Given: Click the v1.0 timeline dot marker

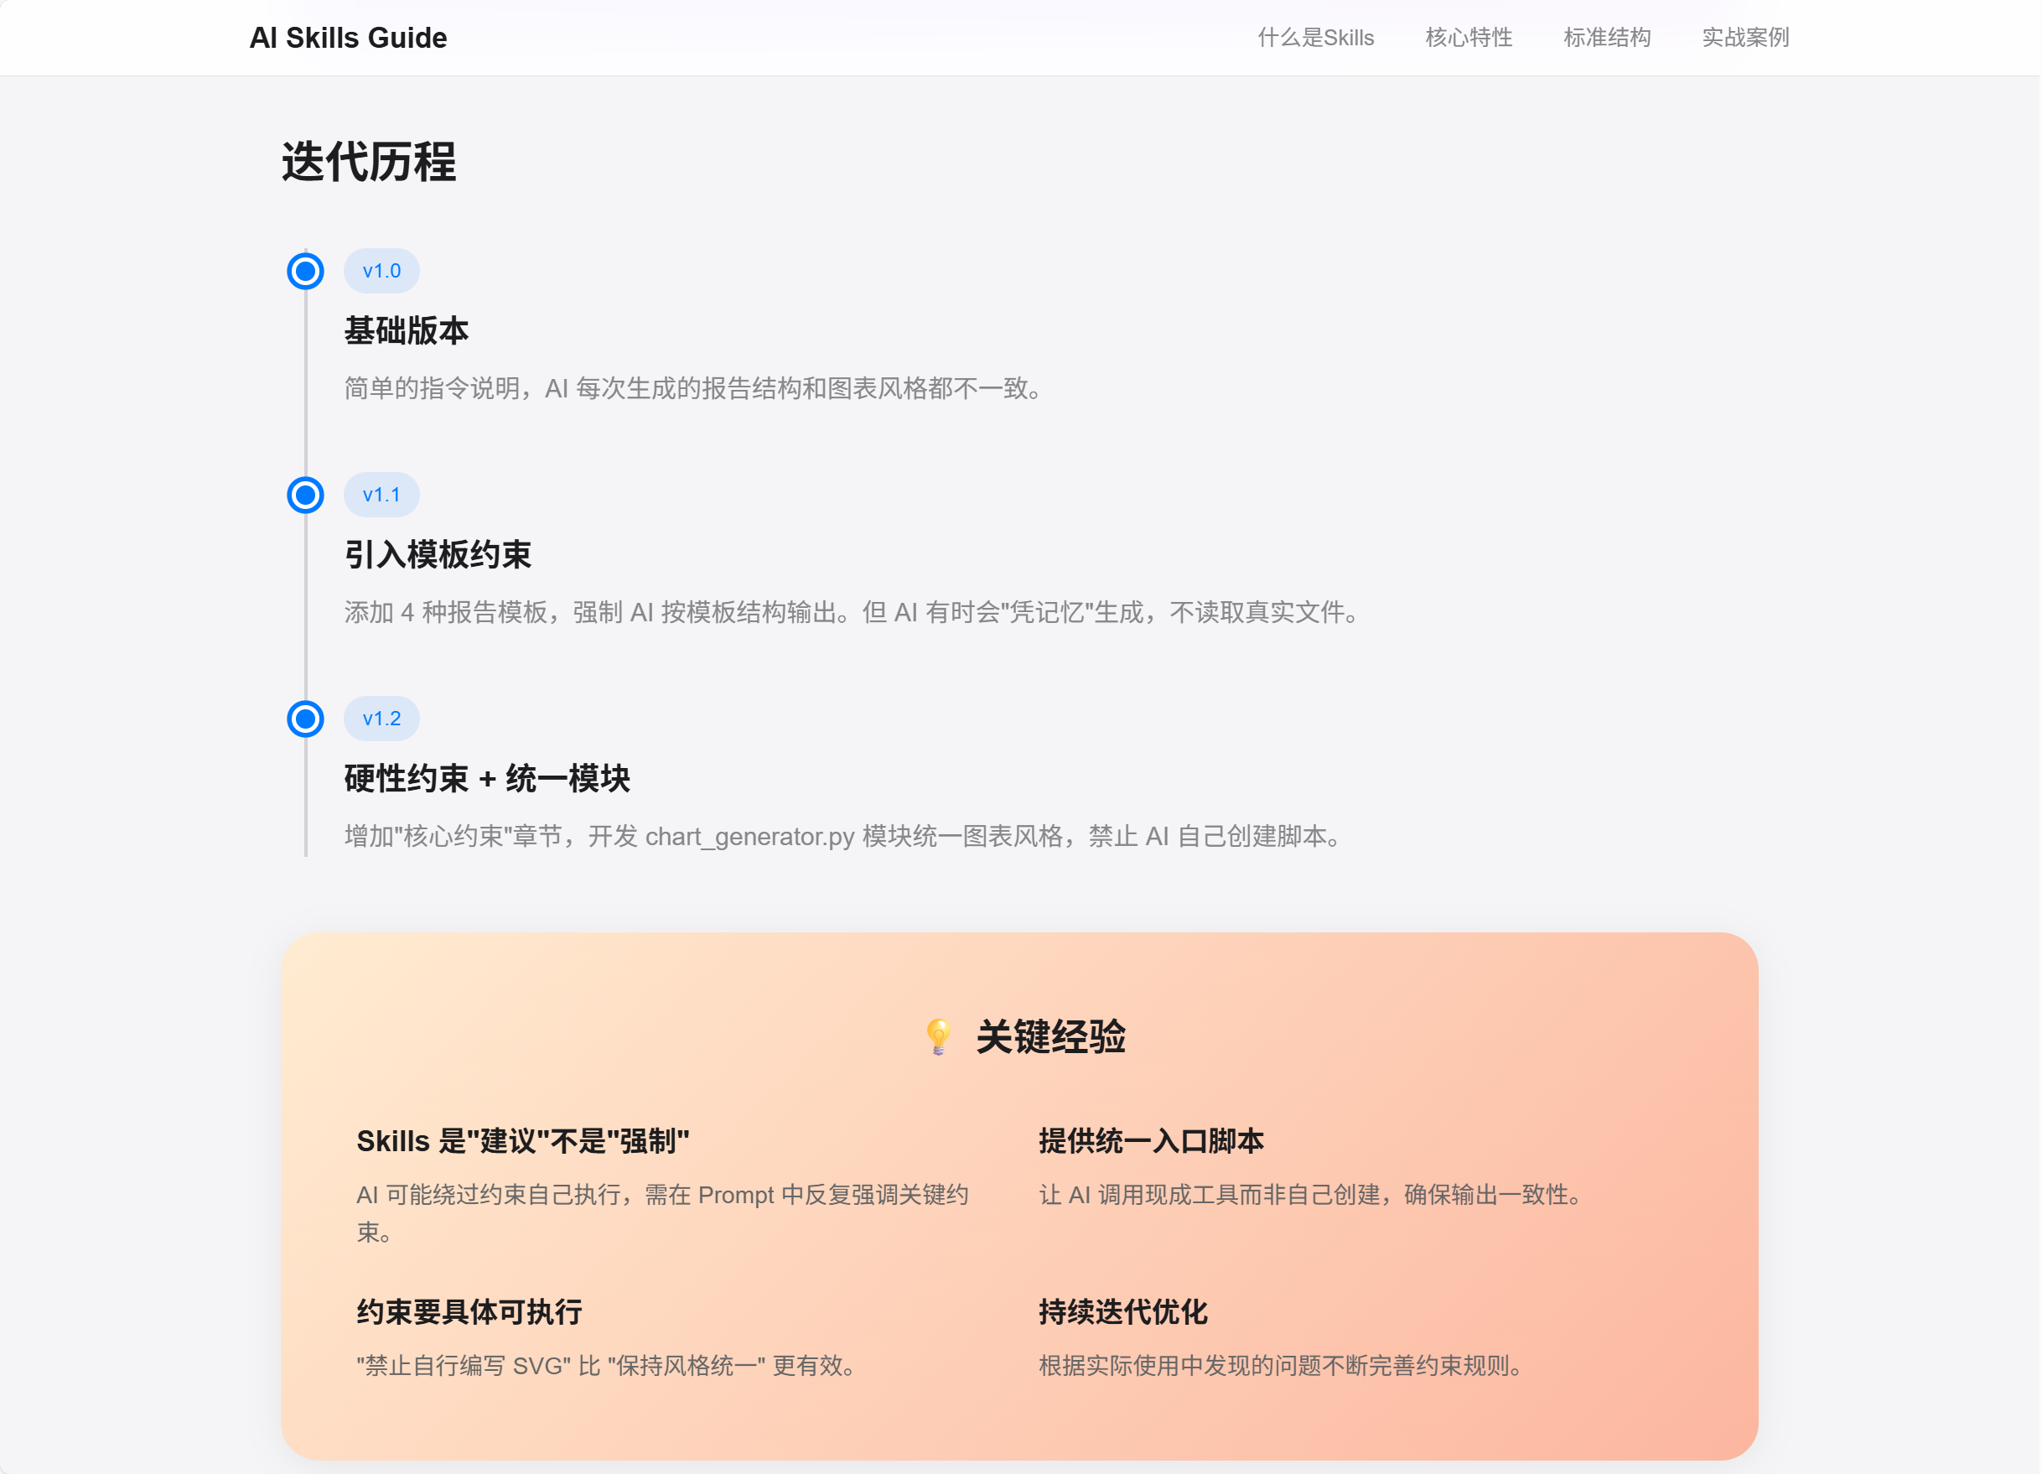Looking at the screenshot, I should (x=305, y=271).
